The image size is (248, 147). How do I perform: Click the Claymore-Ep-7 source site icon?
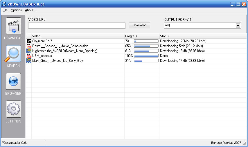coord(29,41)
